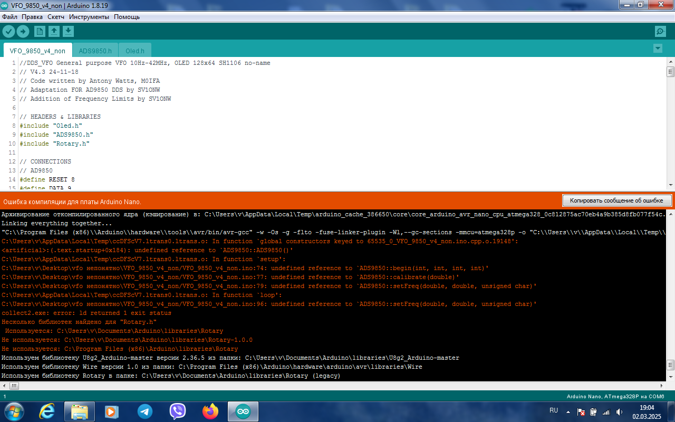Click the #include "Oled.h" line
The width and height of the screenshot is (675, 422).
coord(51,126)
